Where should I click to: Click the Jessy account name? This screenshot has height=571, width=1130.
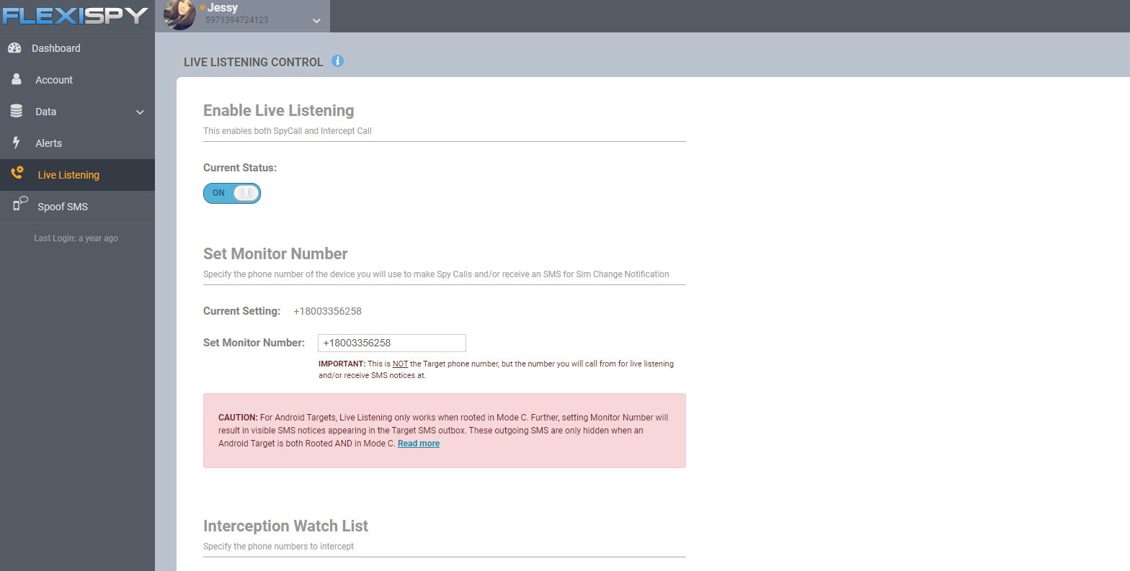point(223,7)
